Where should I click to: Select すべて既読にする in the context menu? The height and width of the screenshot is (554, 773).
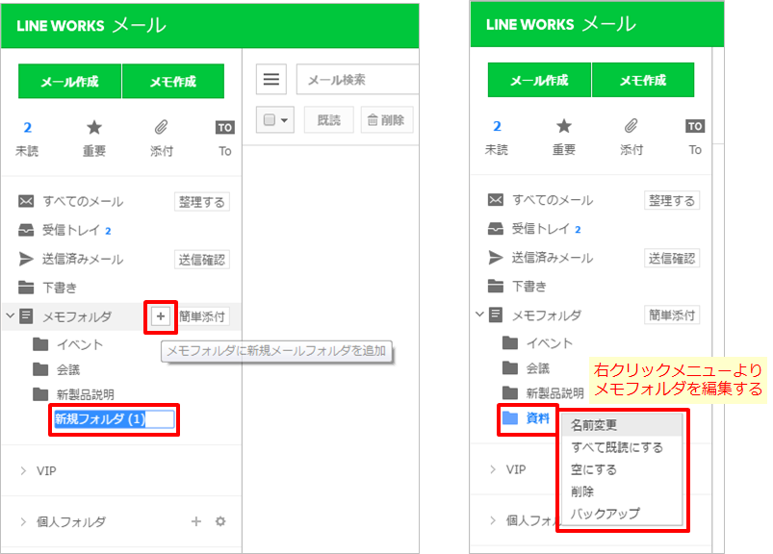[x=616, y=447]
